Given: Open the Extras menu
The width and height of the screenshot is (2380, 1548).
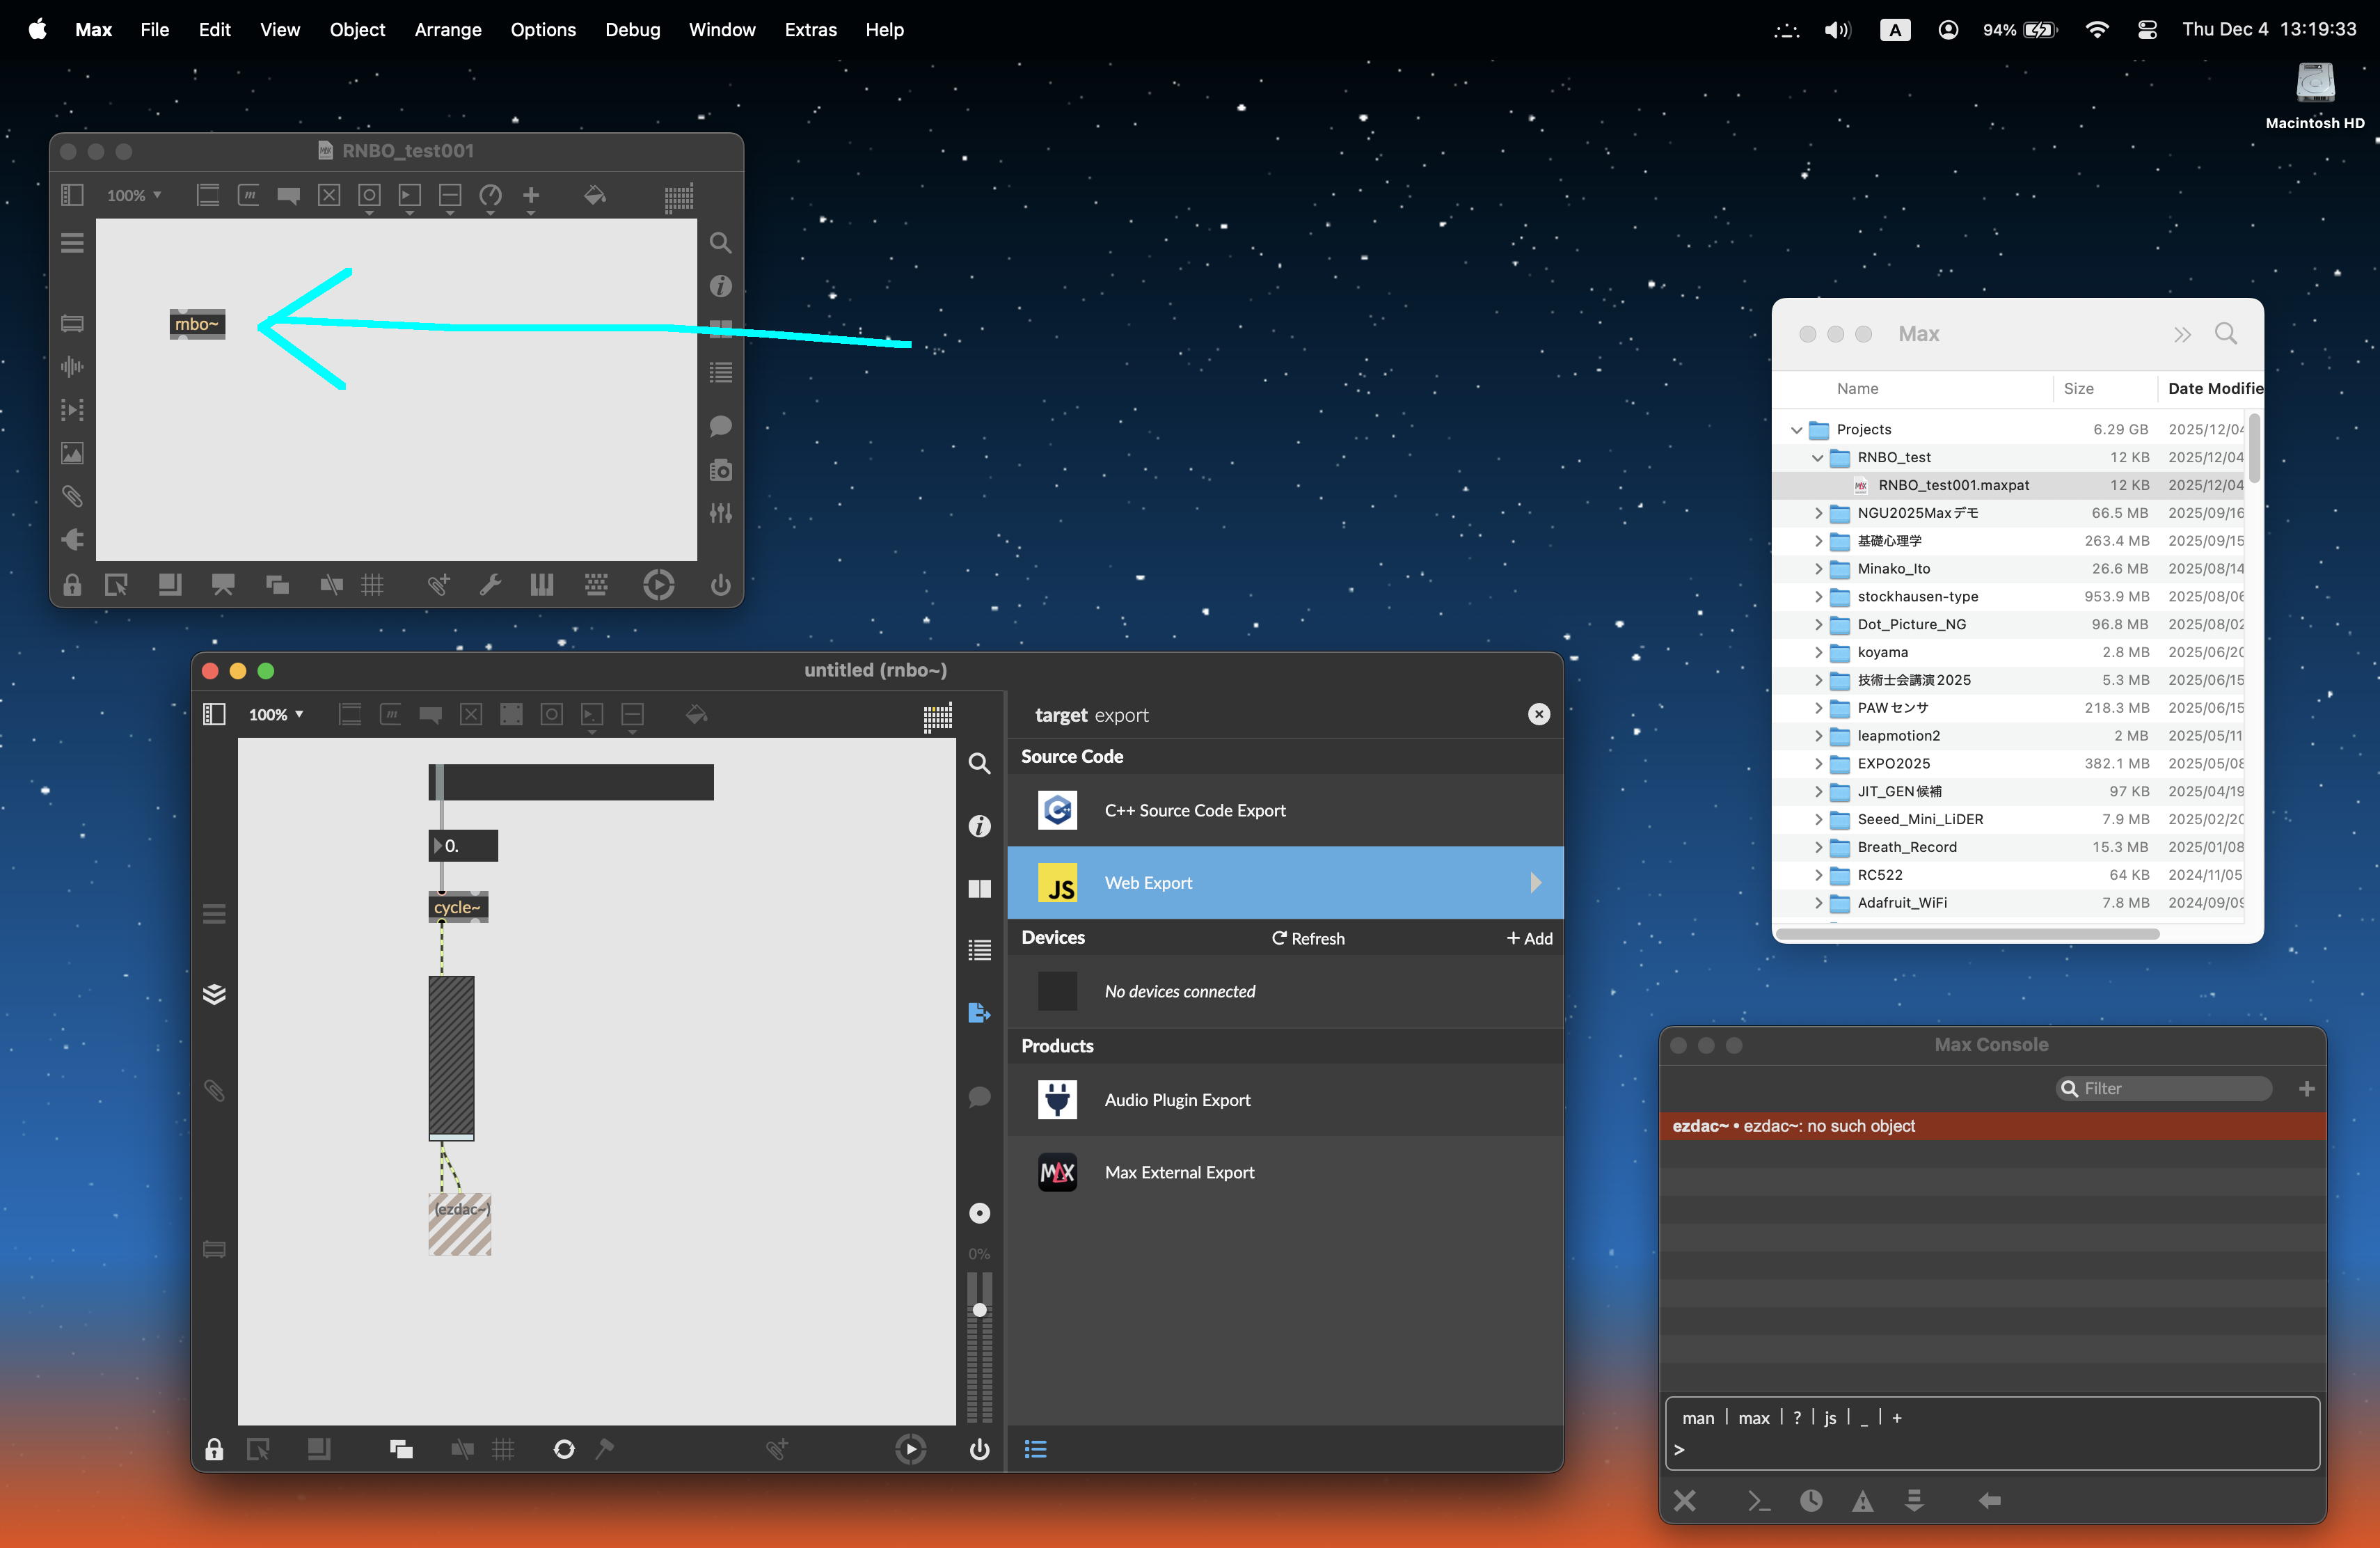Looking at the screenshot, I should [810, 30].
